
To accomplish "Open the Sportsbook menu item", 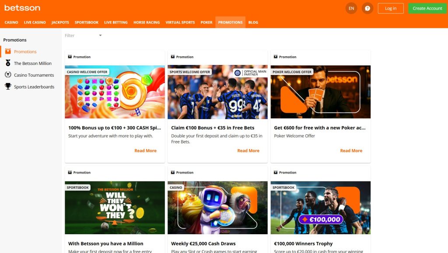I will 86,22.
